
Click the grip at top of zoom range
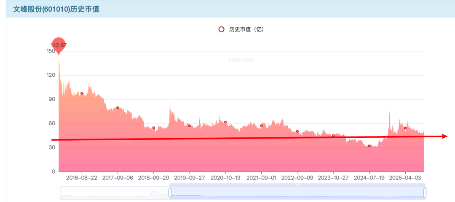pos(297,185)
